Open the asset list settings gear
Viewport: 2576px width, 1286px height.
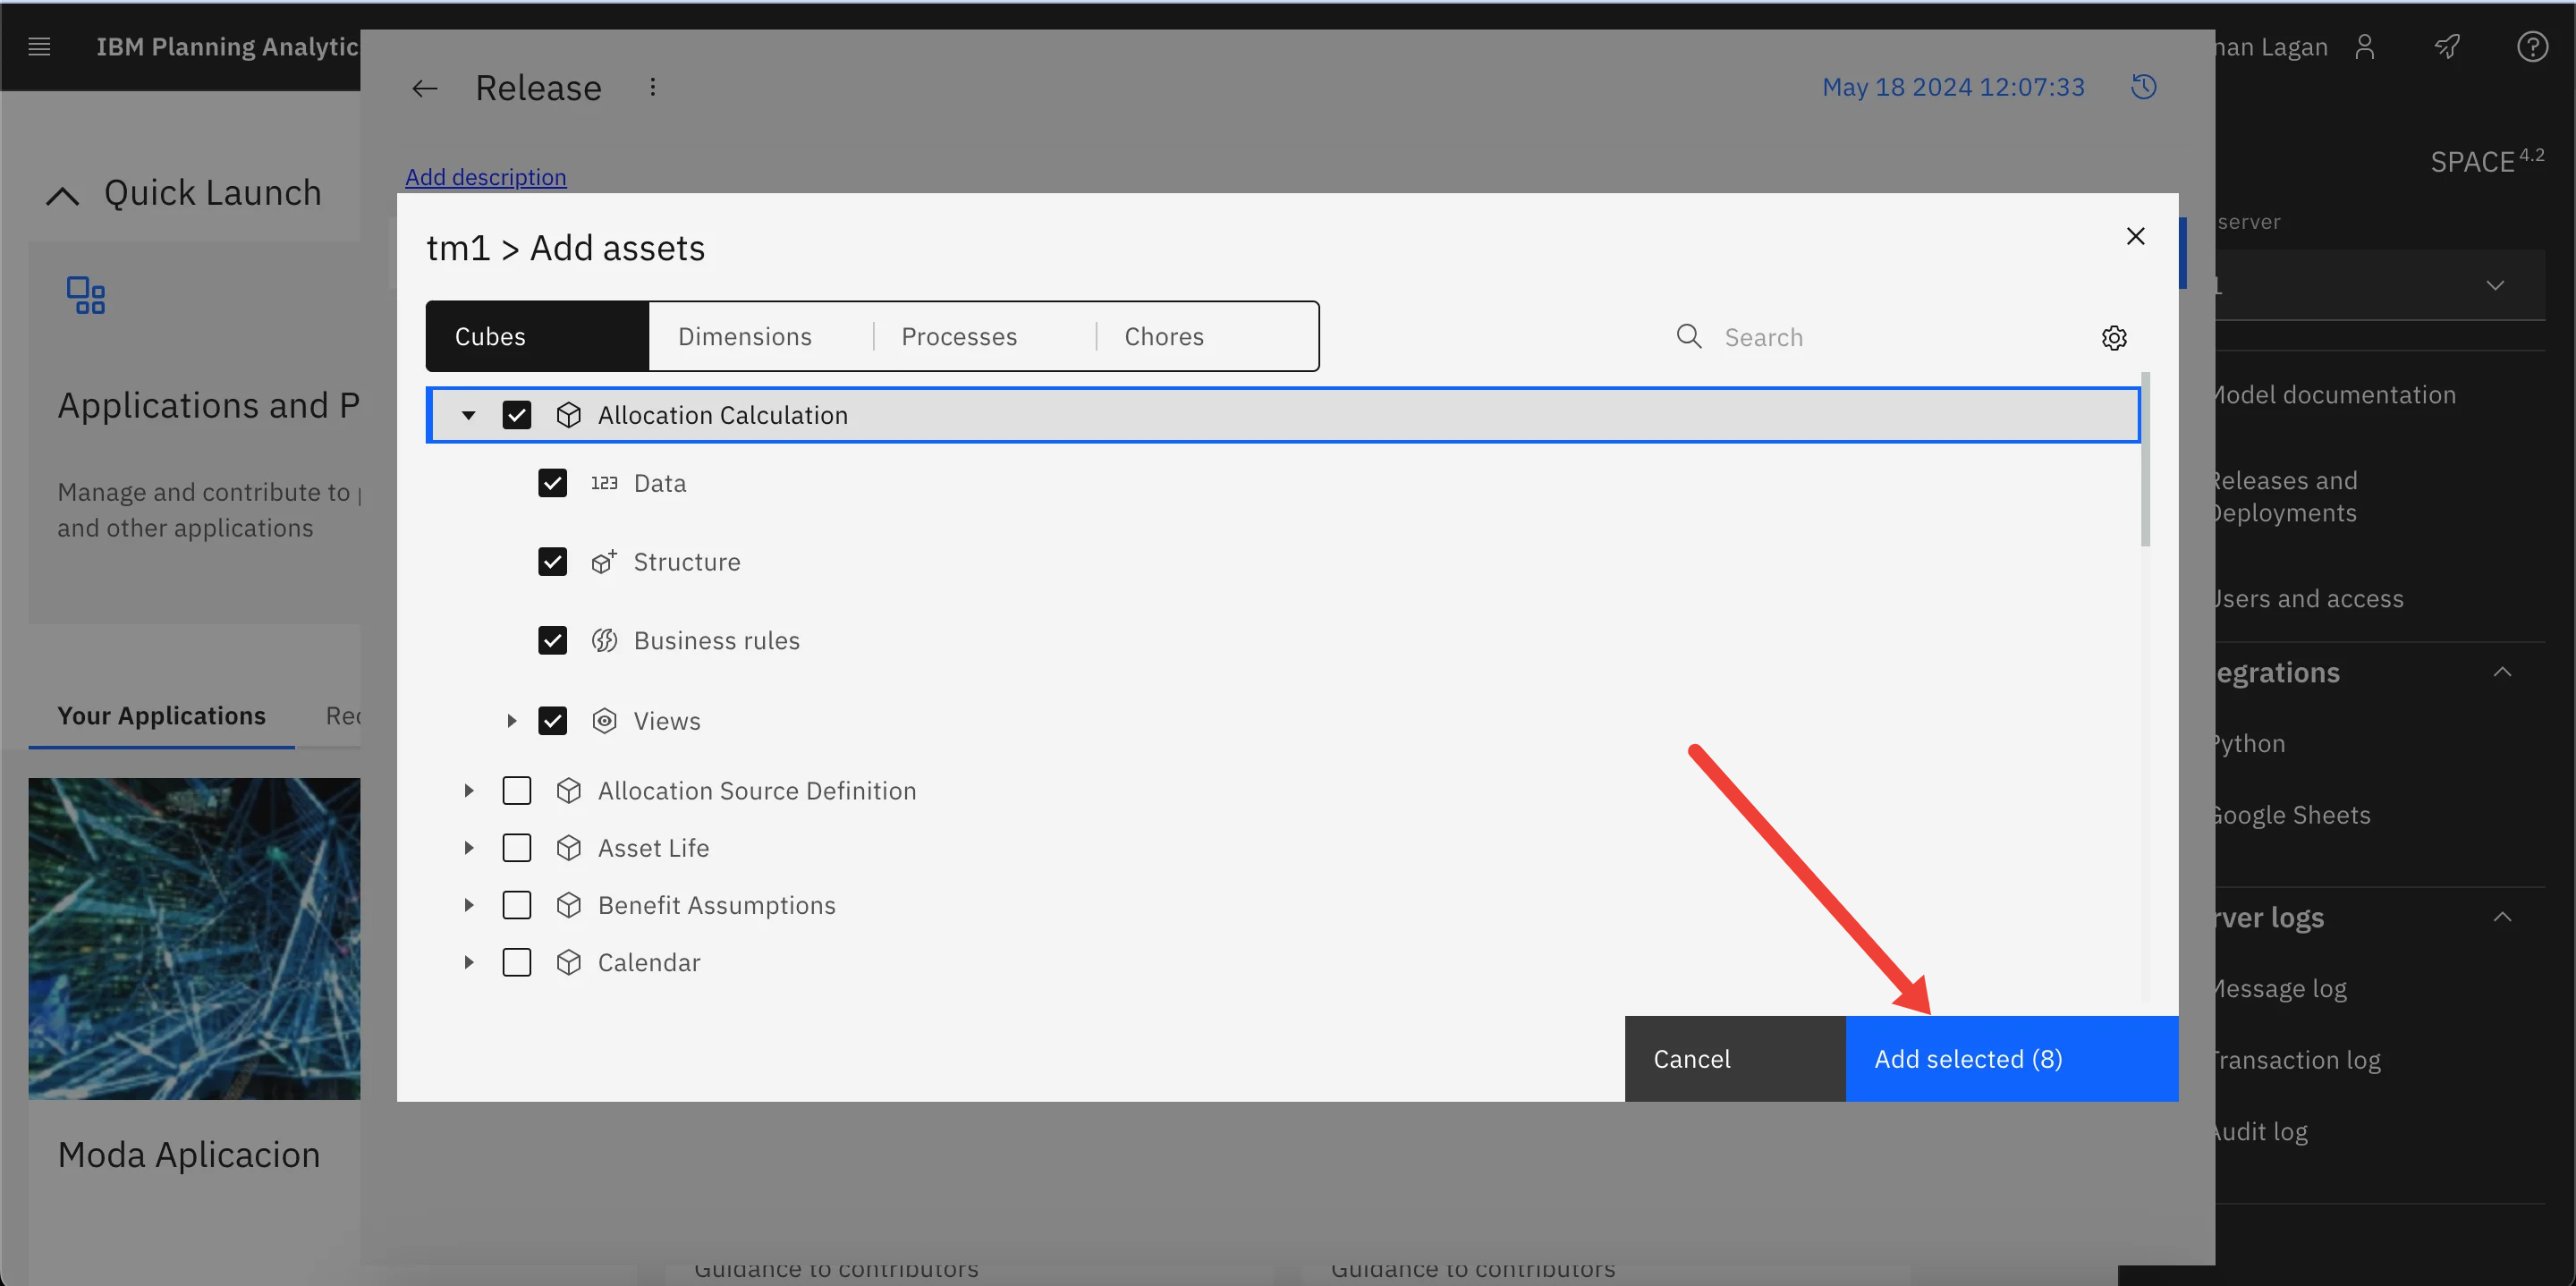coord(2114,338)
